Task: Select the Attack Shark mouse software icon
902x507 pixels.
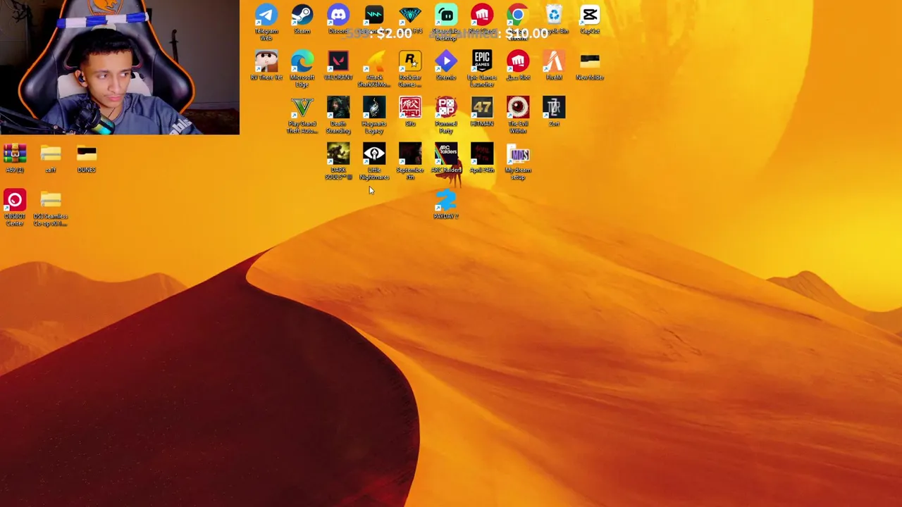Action: [374, 68]
